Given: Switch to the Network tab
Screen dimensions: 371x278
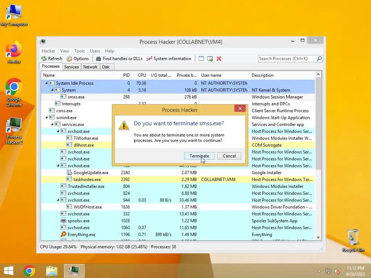Looking at the screenshot, I should tap(90, 67).
